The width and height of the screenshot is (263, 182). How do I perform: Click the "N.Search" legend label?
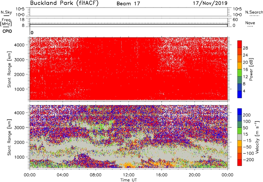click(254, 12)
